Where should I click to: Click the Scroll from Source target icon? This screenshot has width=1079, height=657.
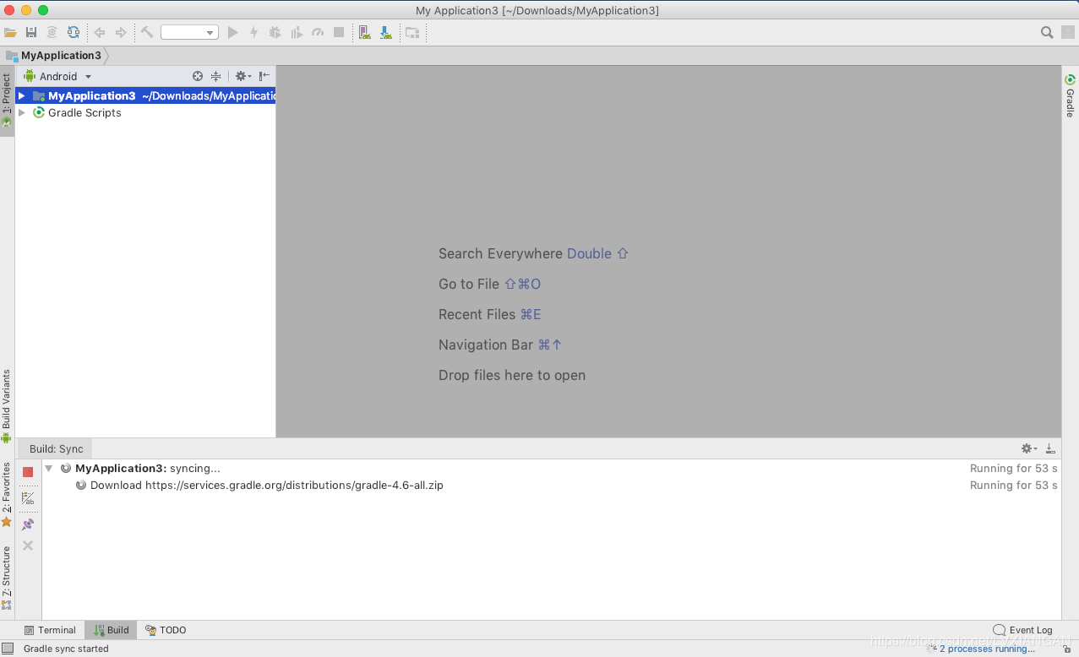coord(198,76)
